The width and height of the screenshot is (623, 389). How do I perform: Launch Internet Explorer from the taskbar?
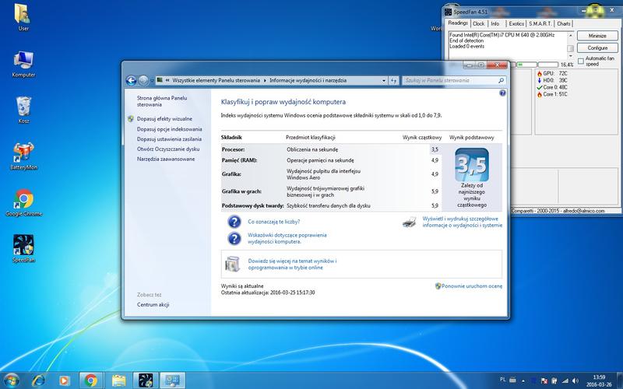(38, 380)
